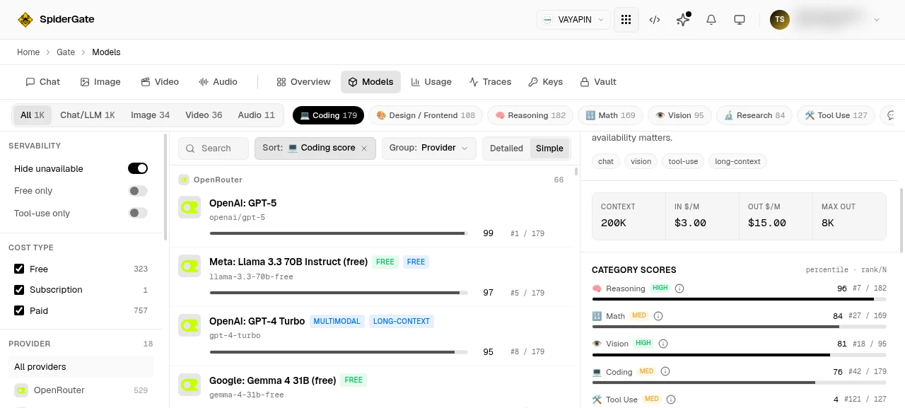Image resolution: width=905 pixels, height=408 pixels.
Task: Click info icon next to Math score
Action: click(x=658, y=316)
